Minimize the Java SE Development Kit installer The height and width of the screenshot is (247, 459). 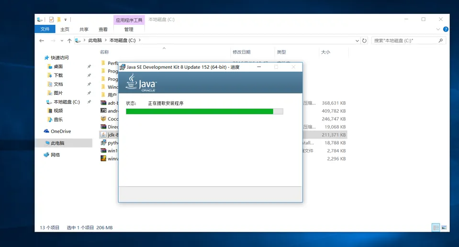(x=259, y=67)
